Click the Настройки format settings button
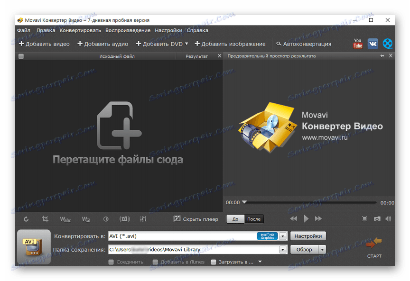The height and width of the screenshot is (281, 410). coord(308,236)
